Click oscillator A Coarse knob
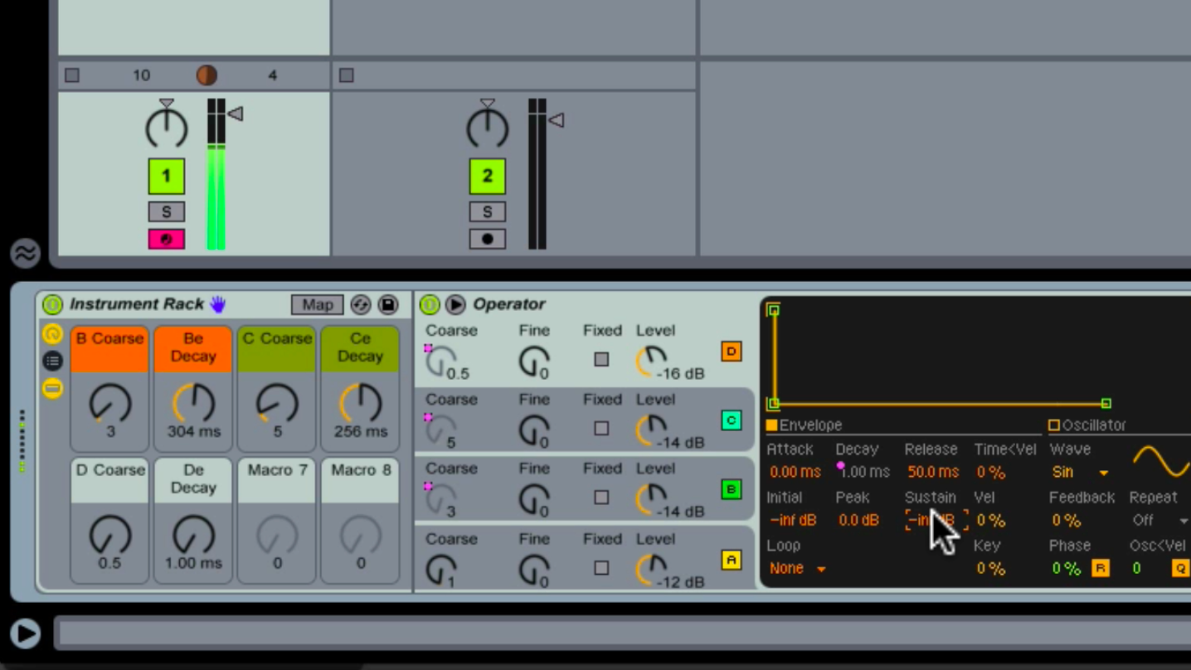This screenshot has height=670, width=1191. pos(440,569)
